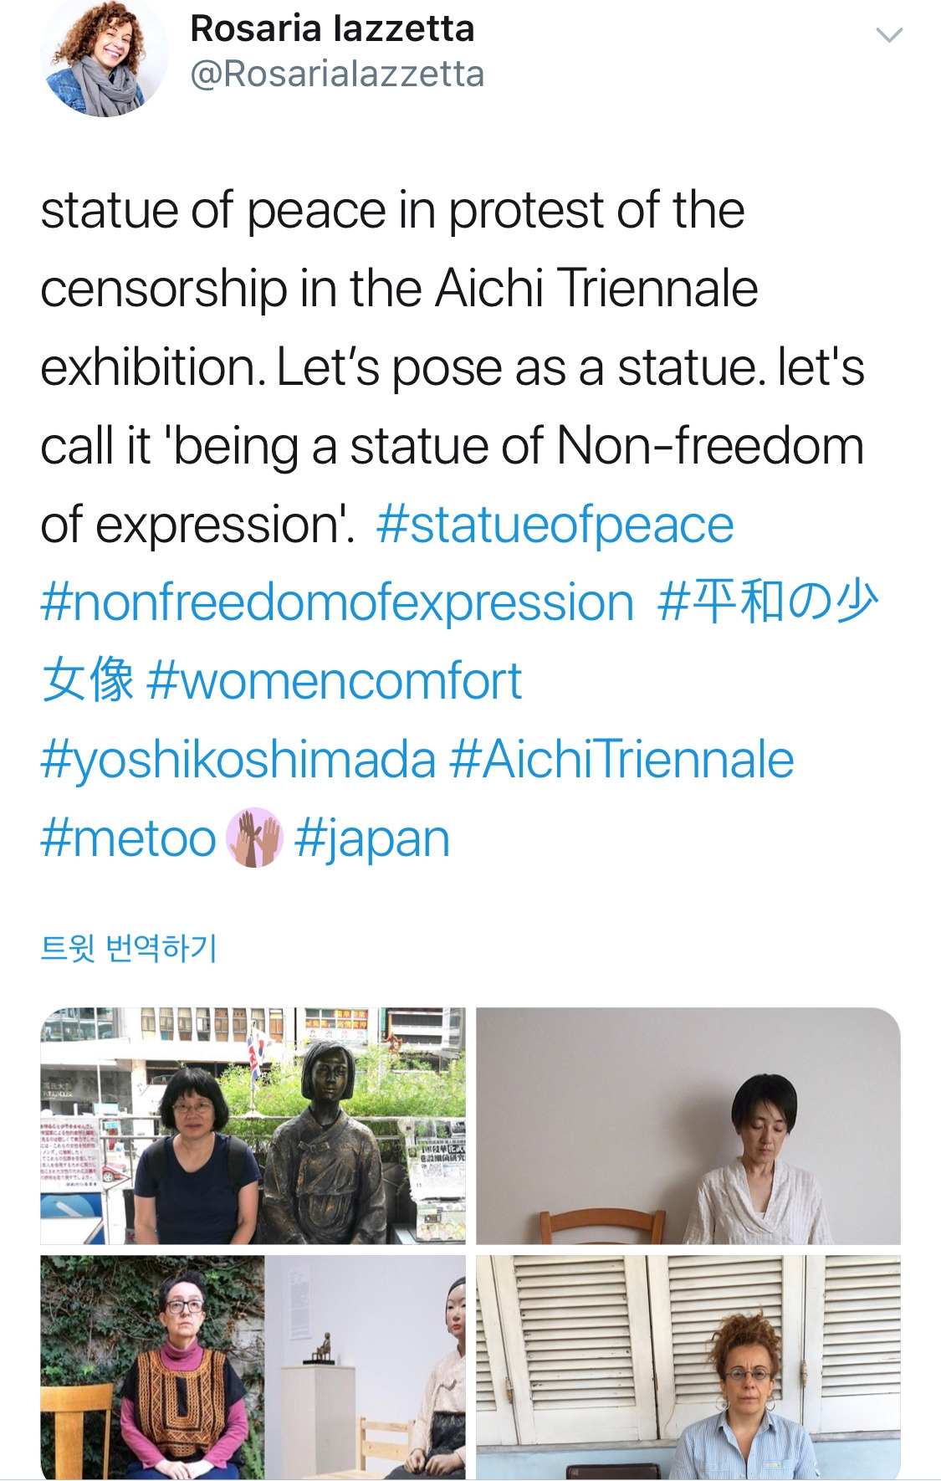Click the raised hands emoji icon
Screen dimensions: 941x1481
click(x=255, y=838)
